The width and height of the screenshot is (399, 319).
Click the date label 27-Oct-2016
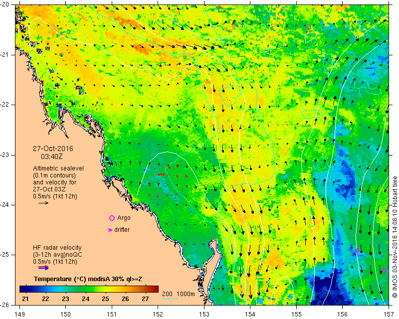click(x=53, y=149)
